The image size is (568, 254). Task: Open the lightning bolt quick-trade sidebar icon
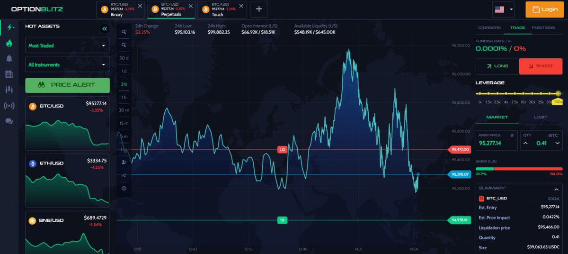point(9,27)
